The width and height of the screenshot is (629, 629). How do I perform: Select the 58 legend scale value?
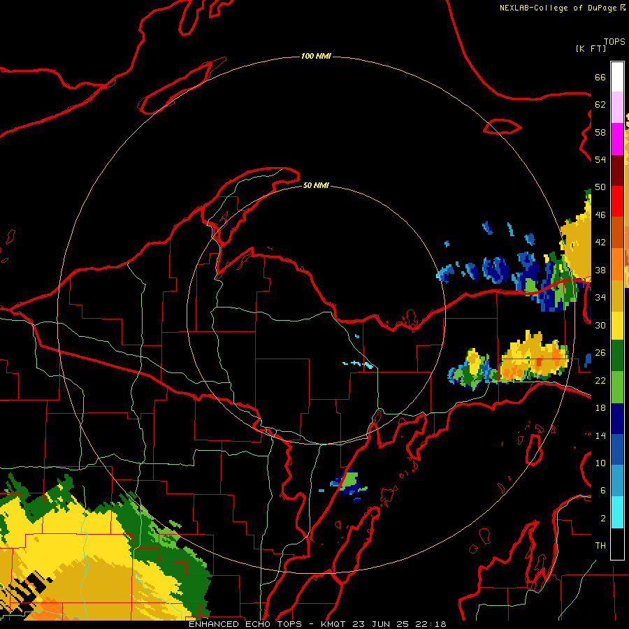point(600,132)
